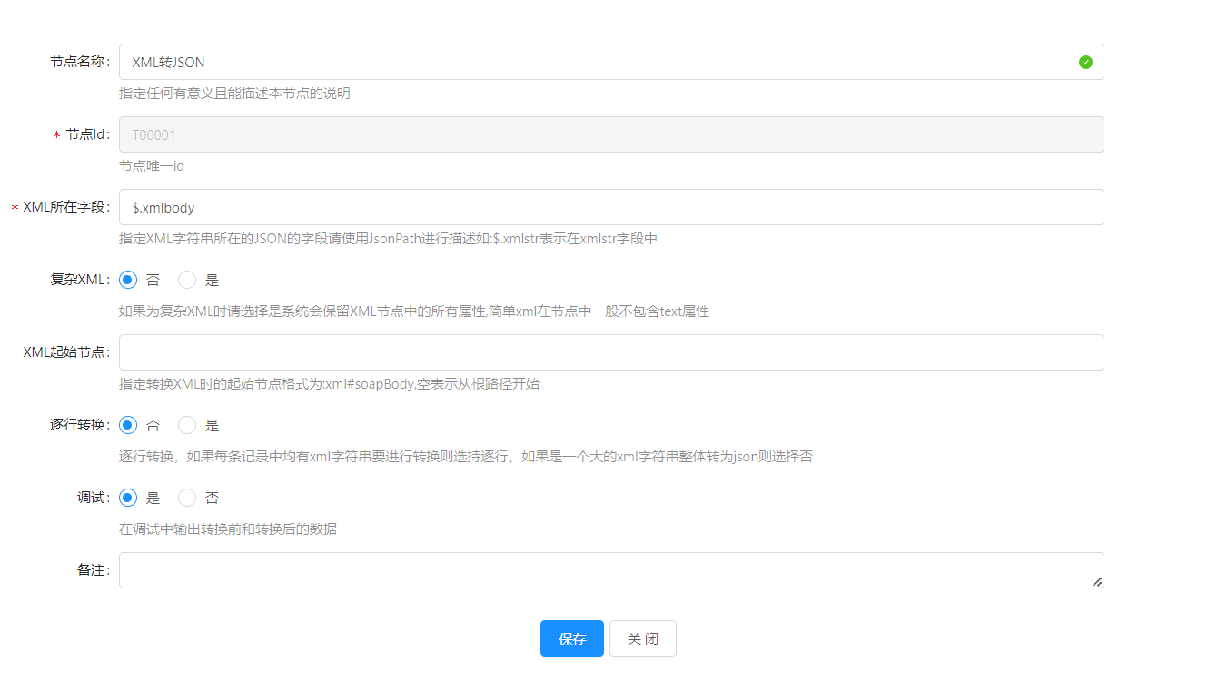This screenshot has width=1208, height=692.
Task: Click the green validation check icon
Action: click(x=1085, y=62)
